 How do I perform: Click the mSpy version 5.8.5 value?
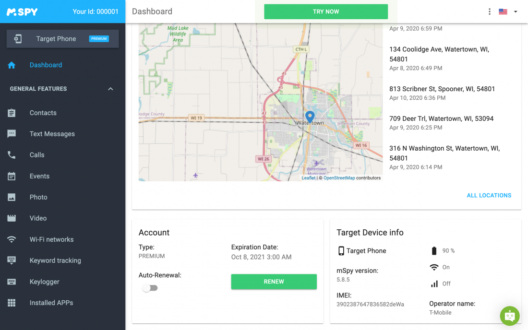343,280
